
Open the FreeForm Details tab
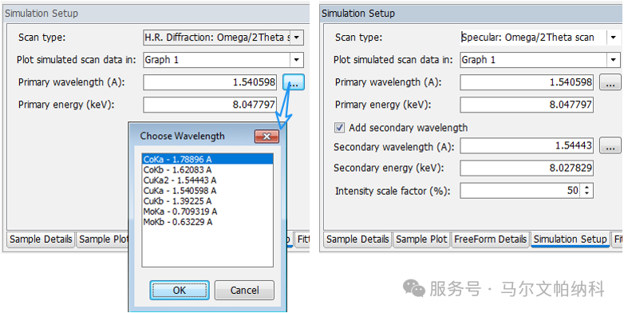tap(490, 240)
